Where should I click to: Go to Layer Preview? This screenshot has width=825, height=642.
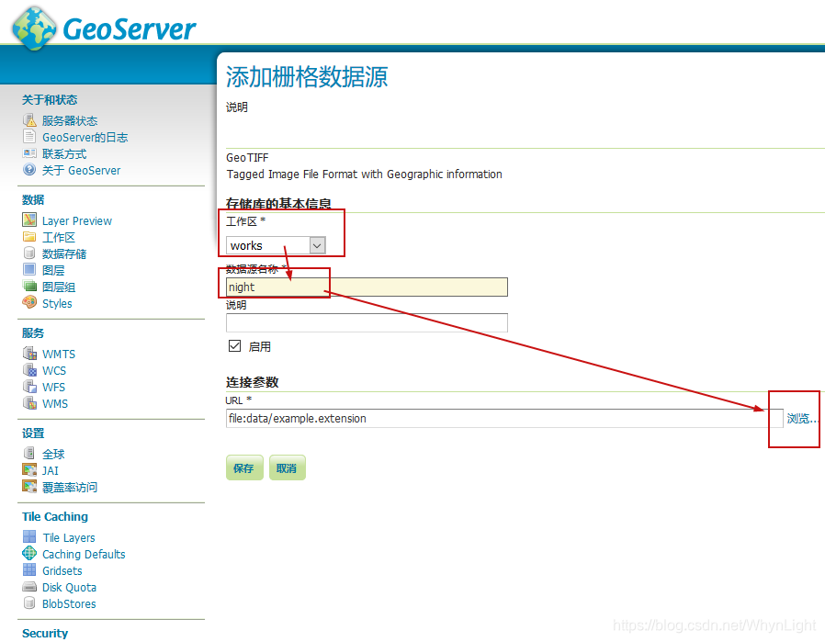point(77,220)
